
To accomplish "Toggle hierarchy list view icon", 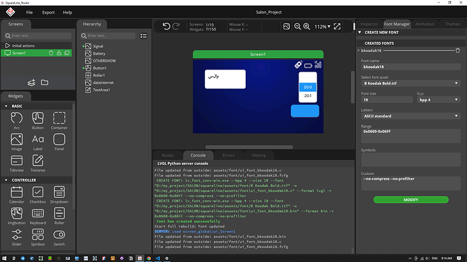I will point(143,36).
